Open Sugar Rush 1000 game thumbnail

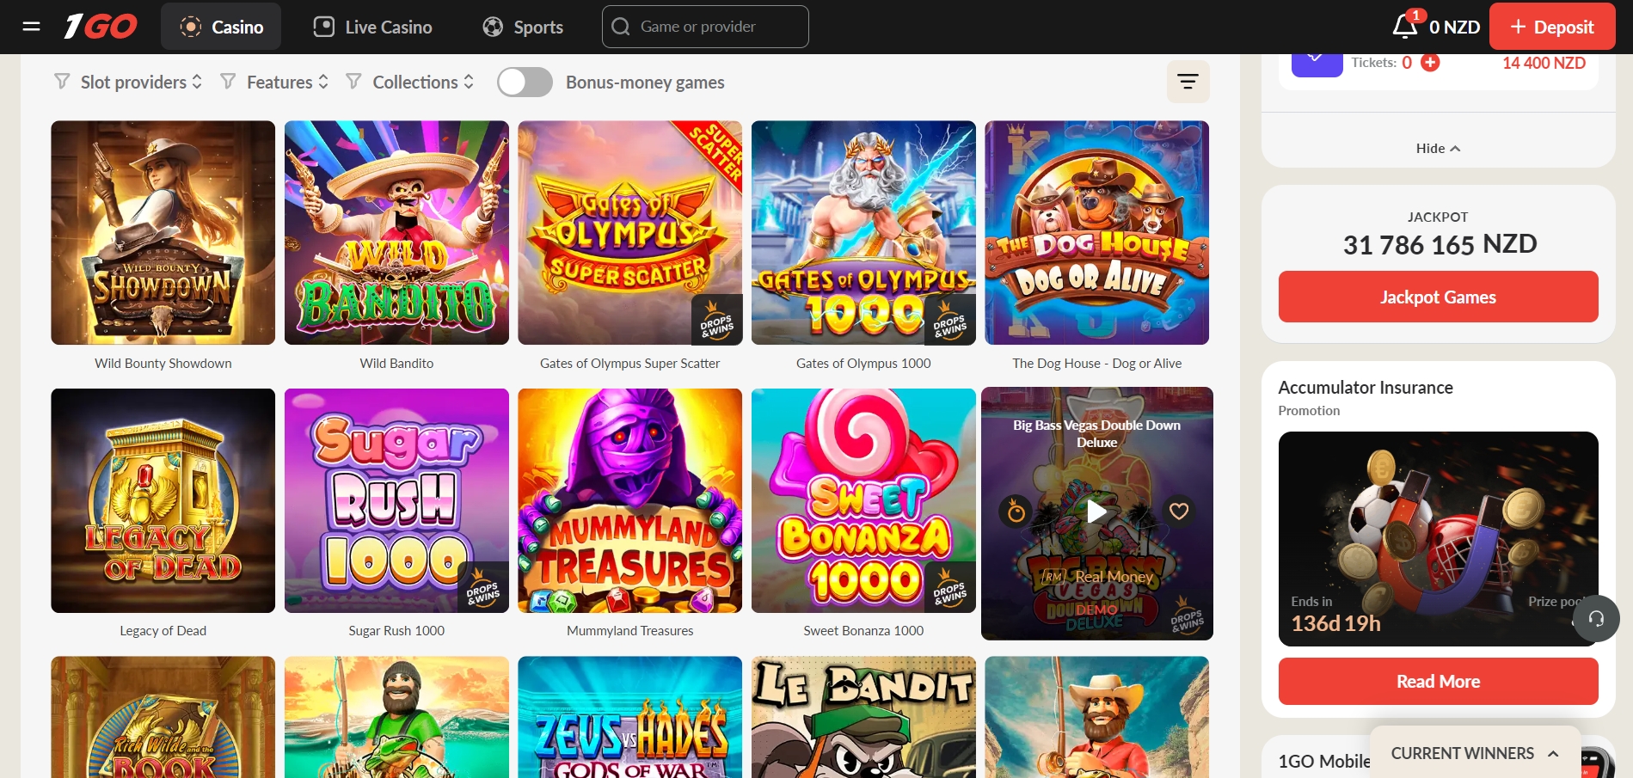tap(396, 500)
